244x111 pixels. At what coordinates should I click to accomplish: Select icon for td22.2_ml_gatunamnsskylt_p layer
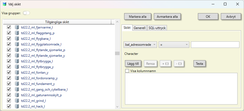pos(17,95)
